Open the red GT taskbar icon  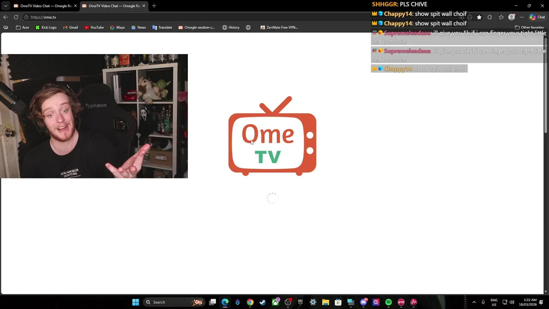pyautogui.click(x=401, y=302)
